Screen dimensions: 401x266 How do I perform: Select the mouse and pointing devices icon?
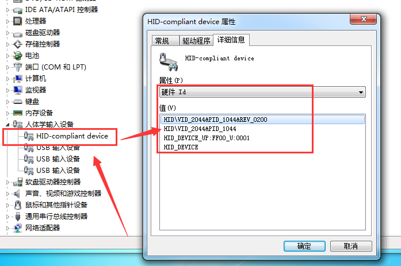[x=17, y=205]
